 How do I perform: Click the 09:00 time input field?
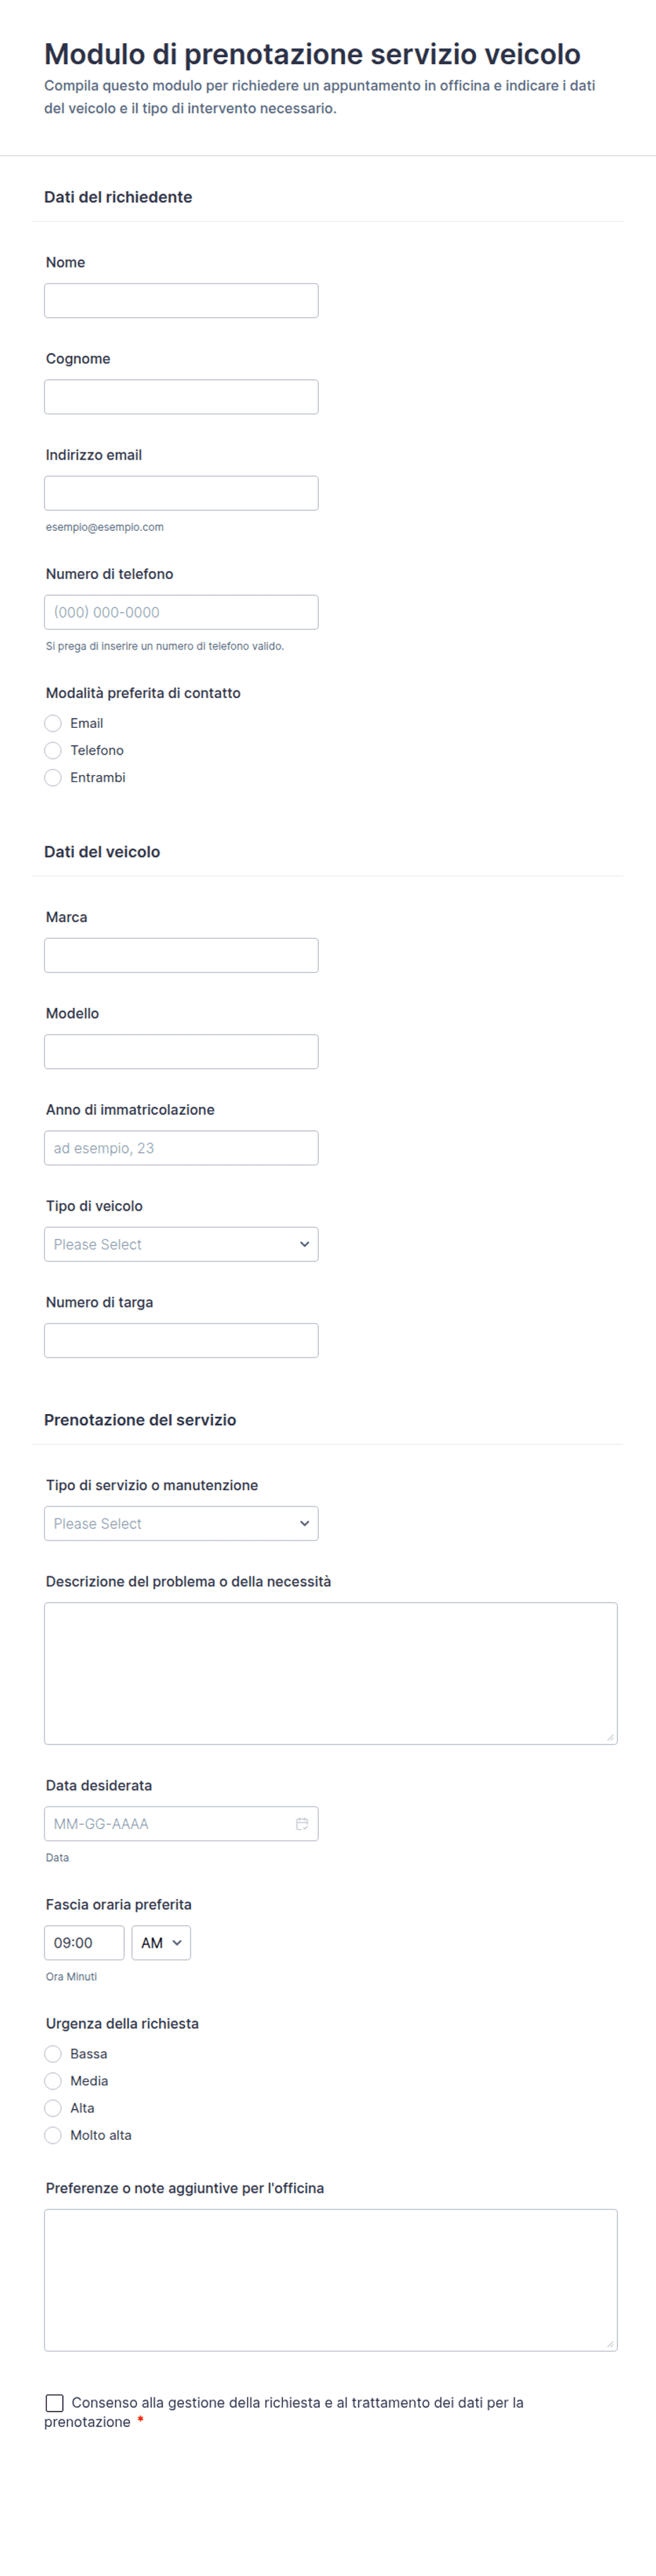[x=84, y=1942]
